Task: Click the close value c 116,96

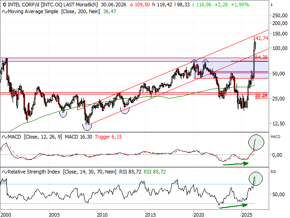Action: click(x=202, y=5)
